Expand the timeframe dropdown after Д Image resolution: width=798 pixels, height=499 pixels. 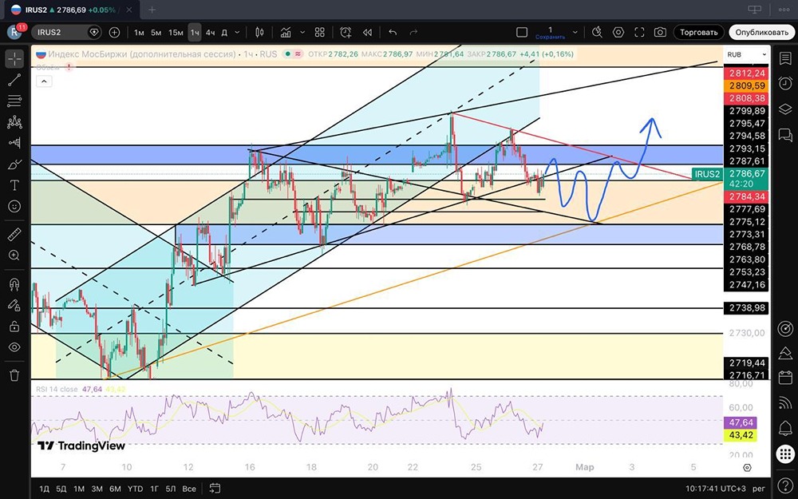[237, 32]
